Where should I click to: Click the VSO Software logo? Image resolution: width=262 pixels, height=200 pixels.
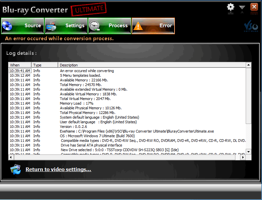[x=251, y=26]
